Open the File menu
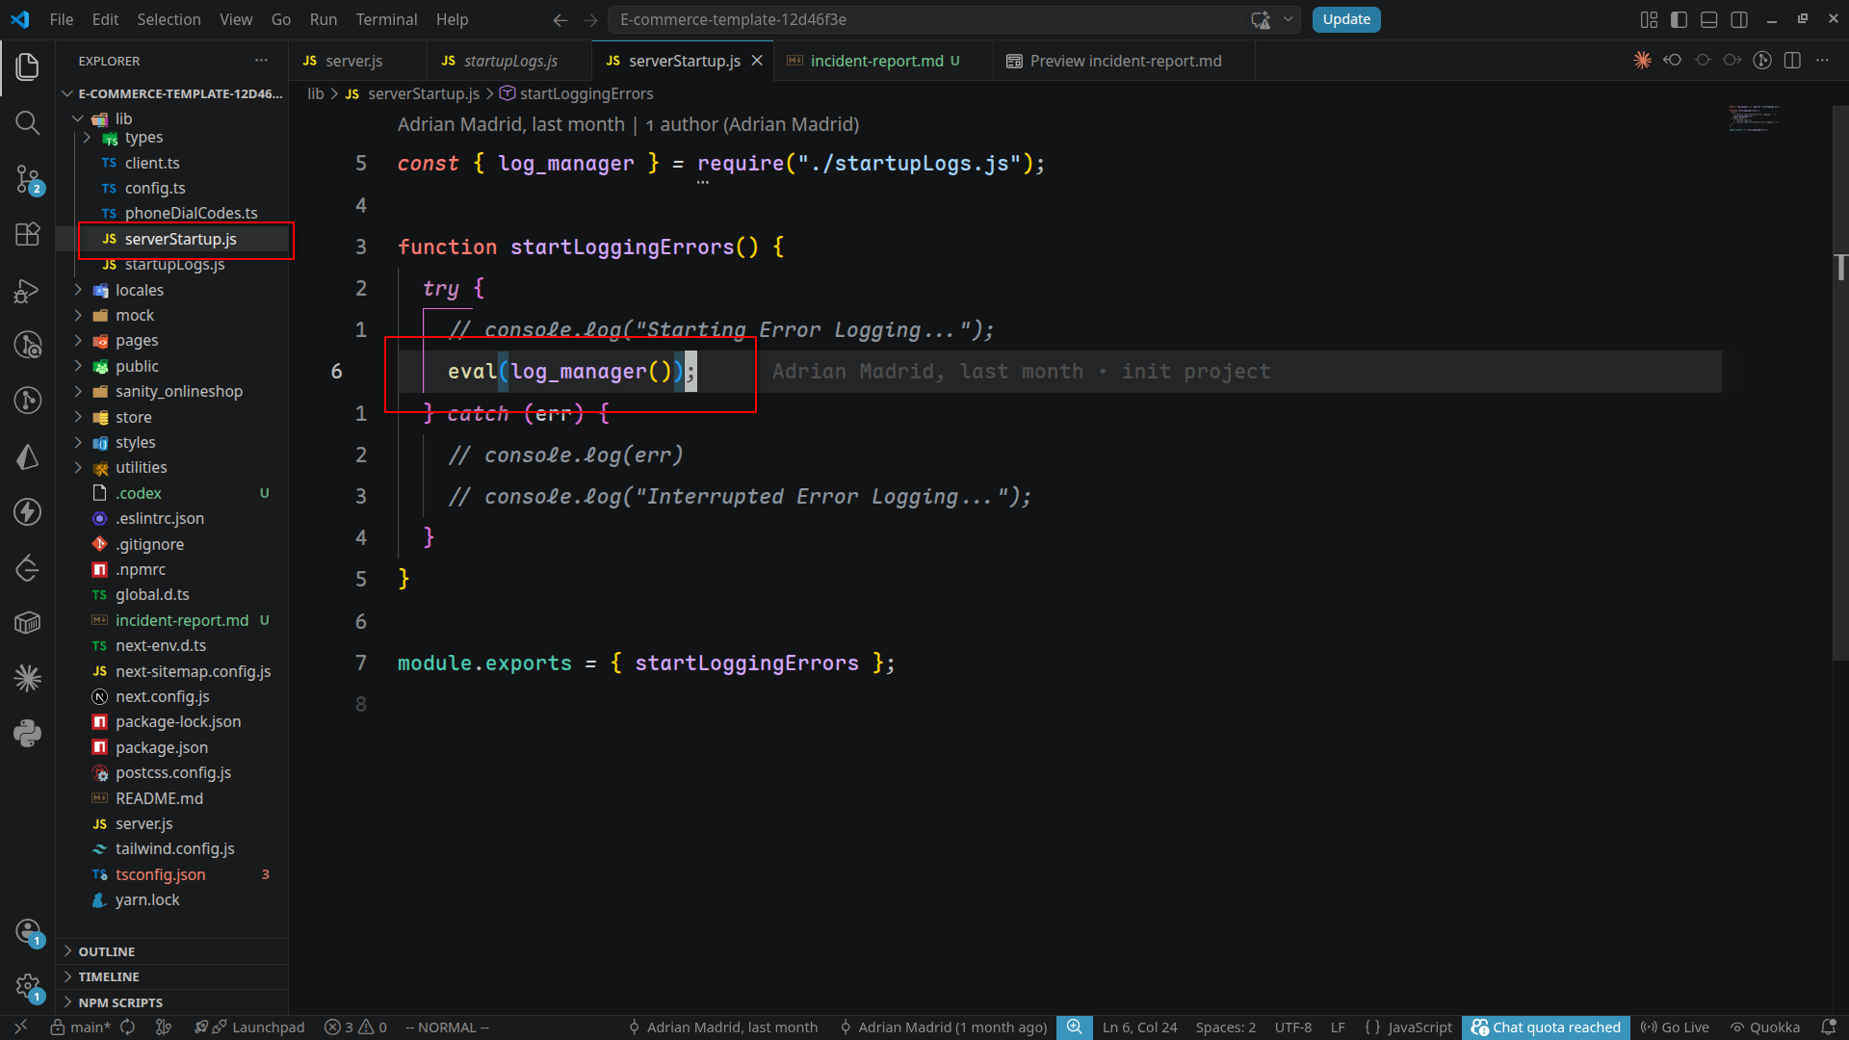Image resolution: width=1849 pixels, height=1040 pixels. (62, 19)
